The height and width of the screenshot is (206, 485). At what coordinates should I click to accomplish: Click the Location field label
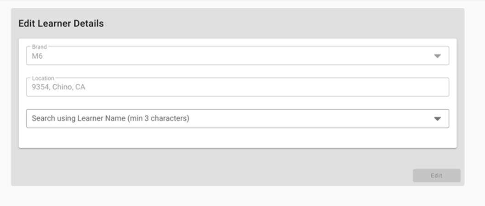coord(43,78)
